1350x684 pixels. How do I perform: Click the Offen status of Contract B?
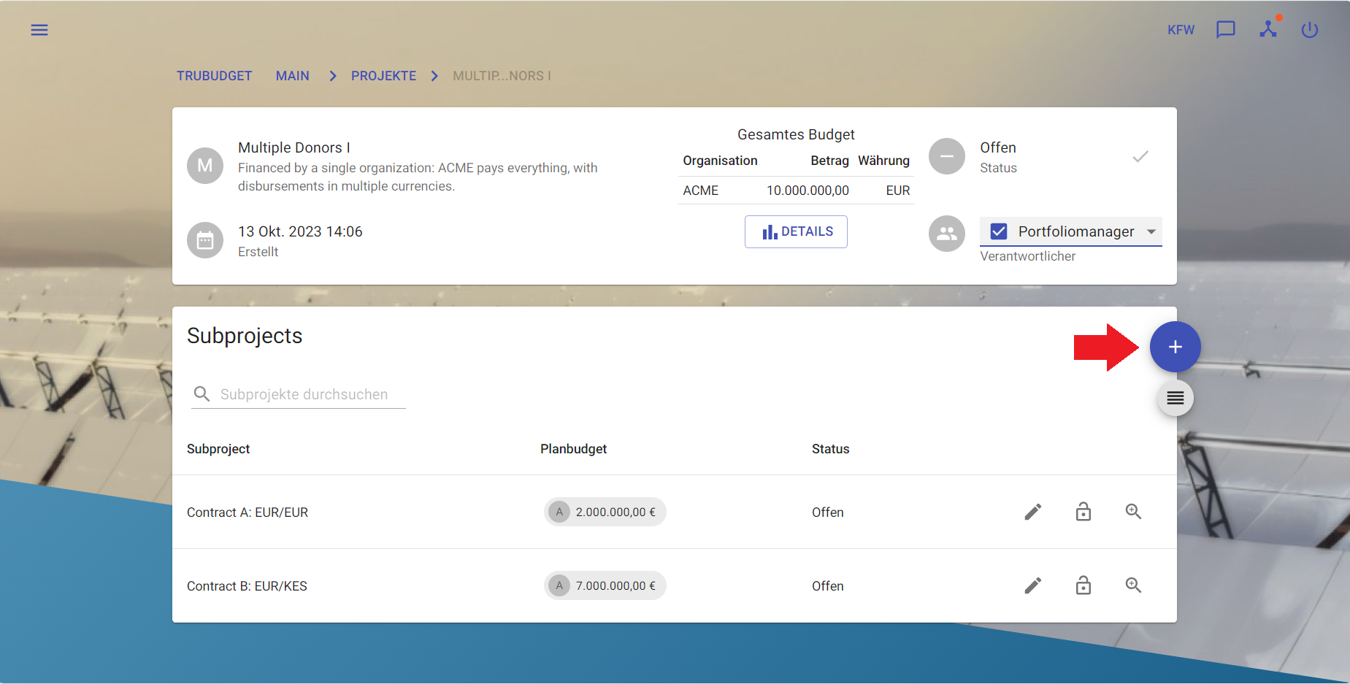(x=828, y=586)
